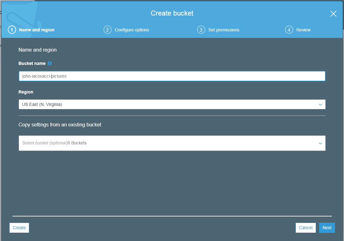Select step 3 circle icon
The width and height of the screenshot is (344, 241).
coord(201,30)
